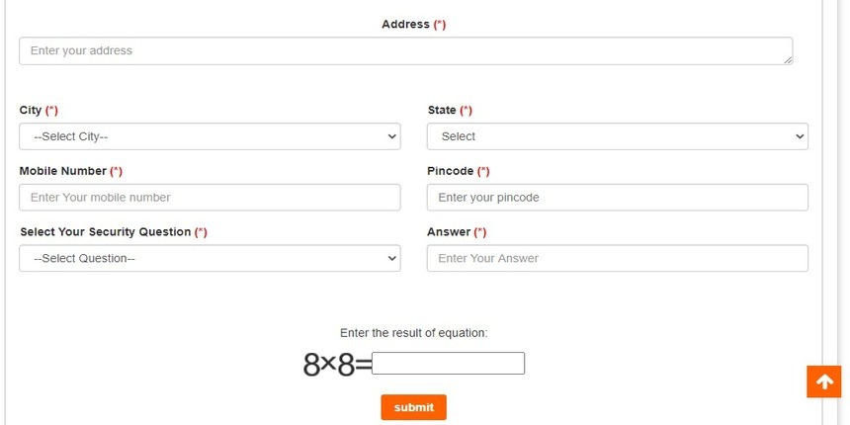Click the Answer label text
850x425 pixels.
449,232
